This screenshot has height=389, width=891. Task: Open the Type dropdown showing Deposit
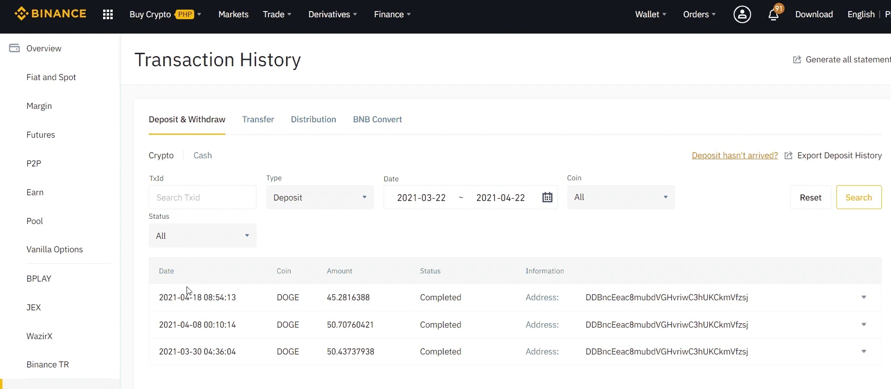tap(320, 197)
